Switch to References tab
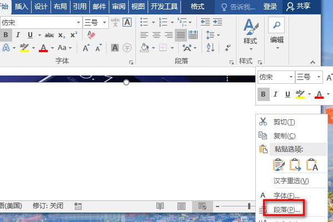 tap(79, 6)
